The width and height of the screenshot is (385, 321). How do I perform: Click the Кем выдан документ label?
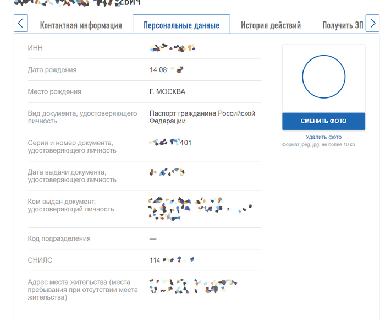(71, 205)
